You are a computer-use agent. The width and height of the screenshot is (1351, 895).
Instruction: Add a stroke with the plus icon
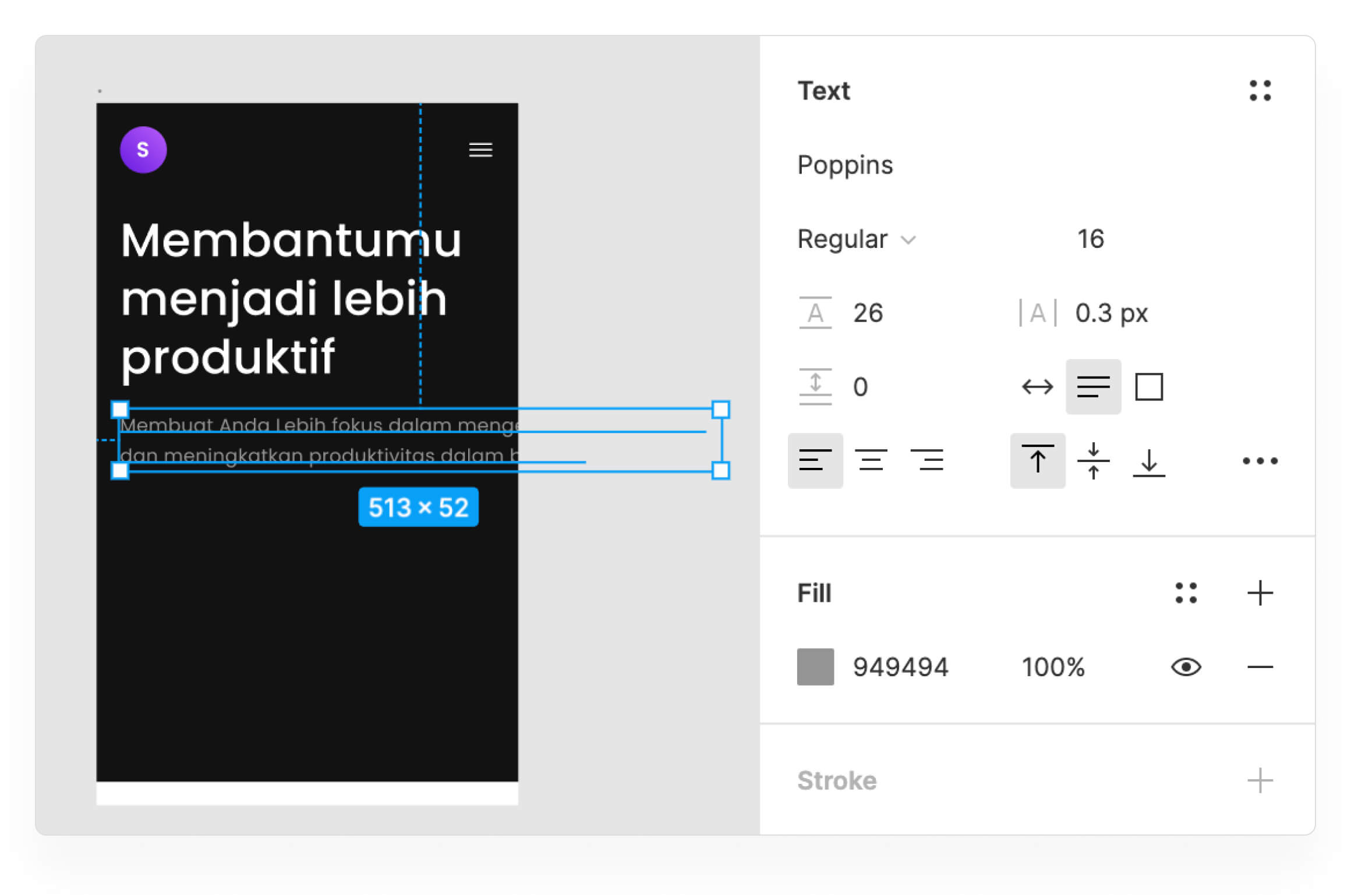pos(1260,780)
